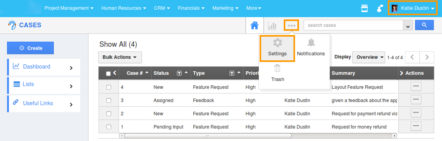Go to previous page of cases
442x141 pixels.
pos(412,57)
